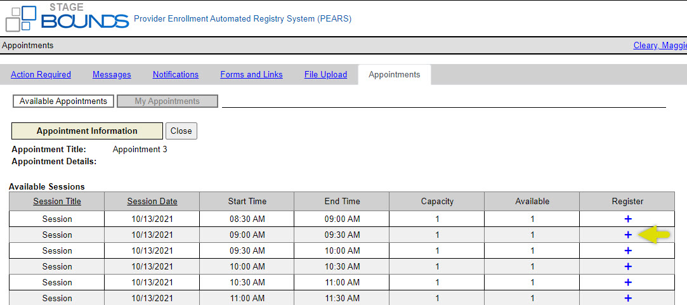Screen dimensions: 687x305
Task: Open the Action Required tab
Action: [41, 74]
